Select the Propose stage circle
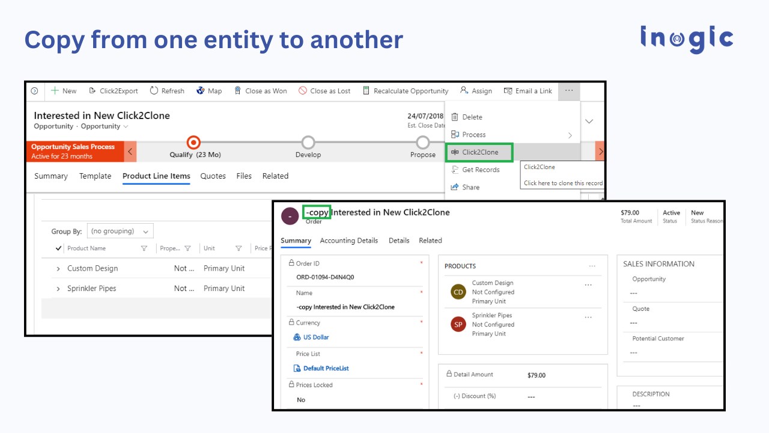 [423, 143]
